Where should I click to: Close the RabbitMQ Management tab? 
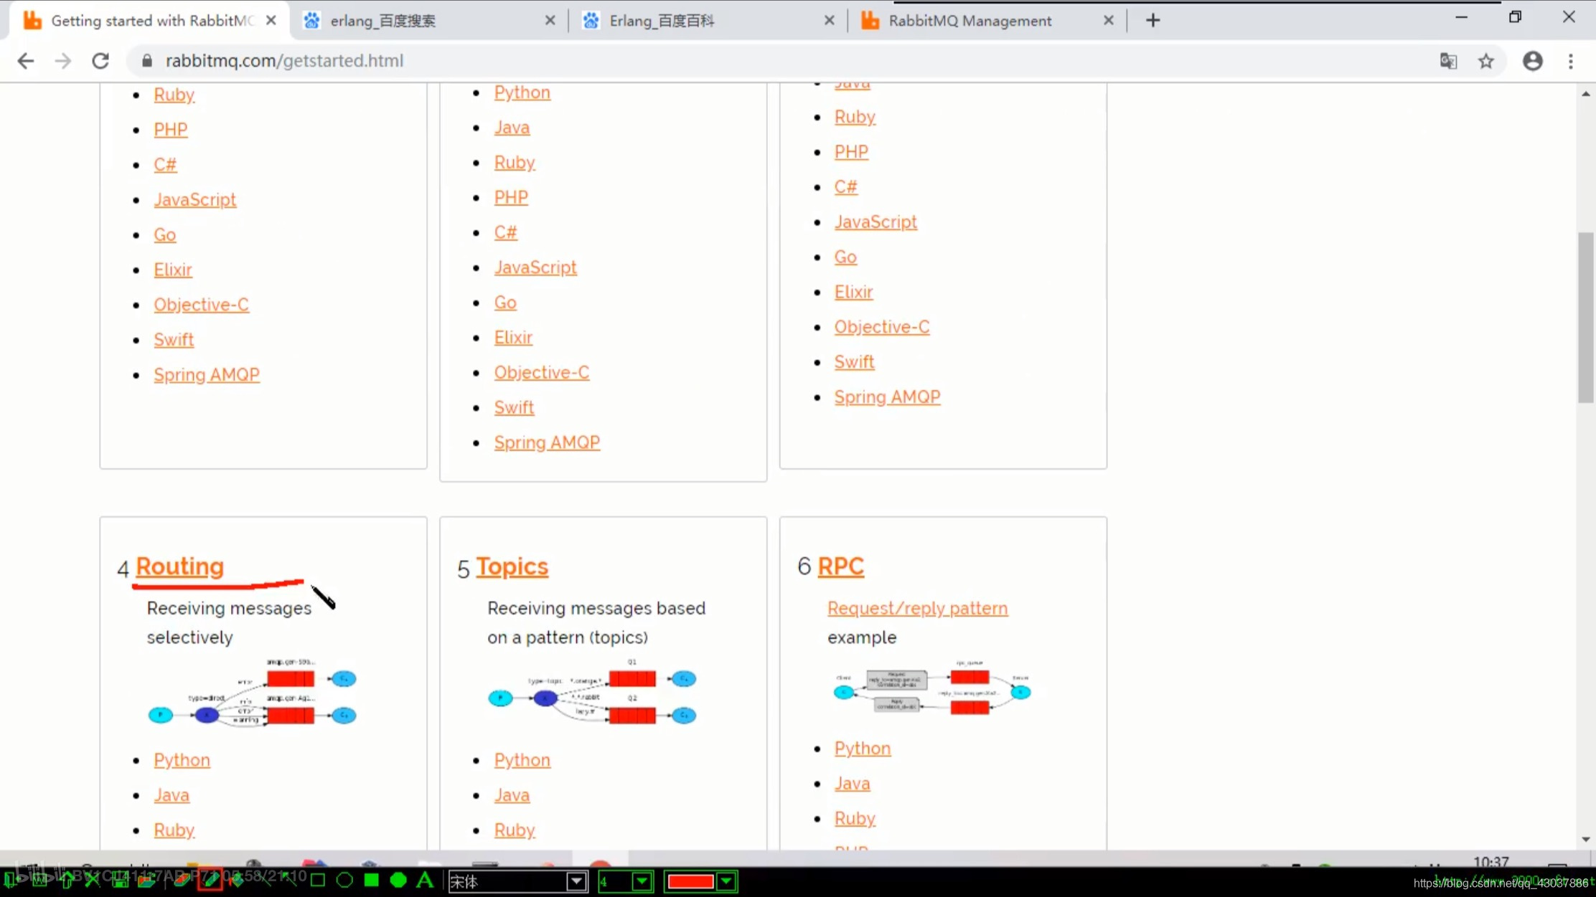click(1108, 20)
